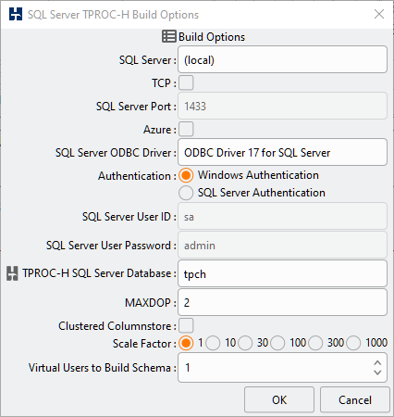394x417 pixels.
Task: Click the SQL Server field containing (local)
Action: [282, 59]
